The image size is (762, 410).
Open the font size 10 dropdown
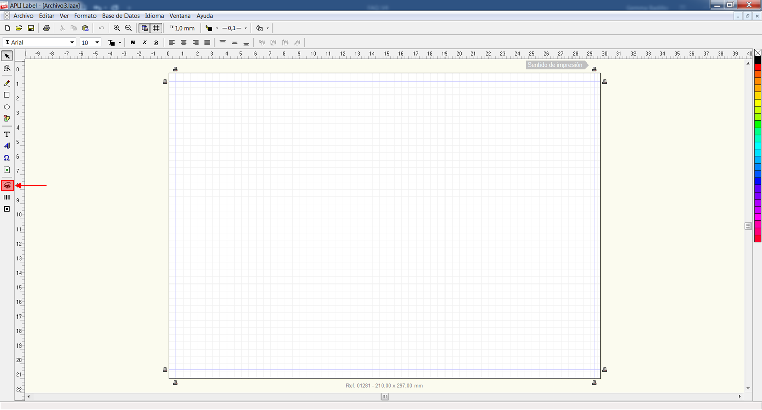(97, 42)
